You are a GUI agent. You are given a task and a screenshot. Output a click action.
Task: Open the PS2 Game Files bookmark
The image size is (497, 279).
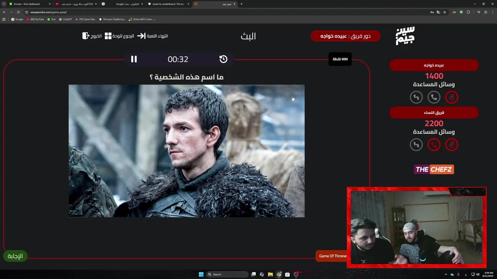pyautogui.click(x=85, y=19)
